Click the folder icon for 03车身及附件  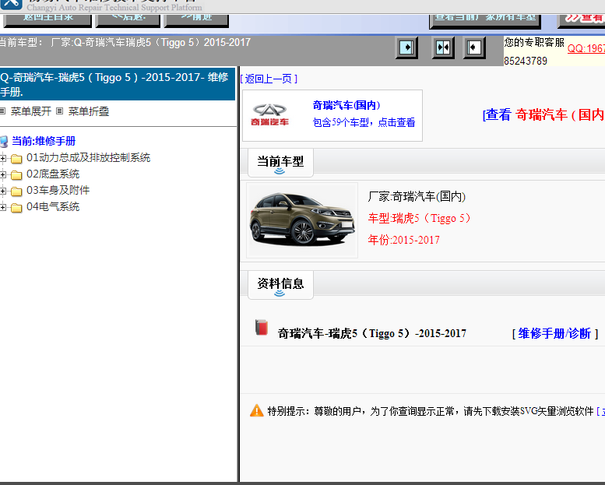point(16,192)
